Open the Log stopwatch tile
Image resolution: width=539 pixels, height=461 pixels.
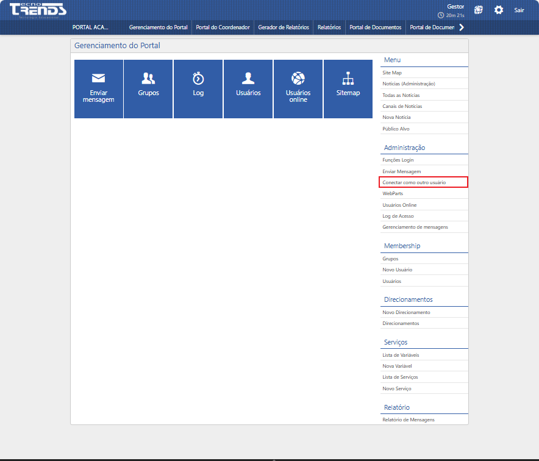pos(198,89)
